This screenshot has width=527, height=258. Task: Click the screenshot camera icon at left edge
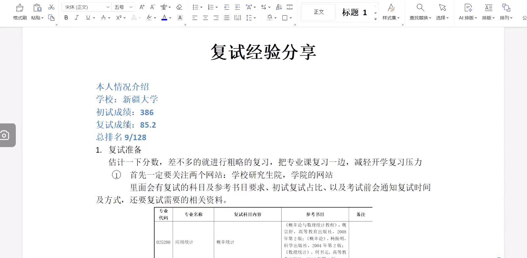[5, 135]
